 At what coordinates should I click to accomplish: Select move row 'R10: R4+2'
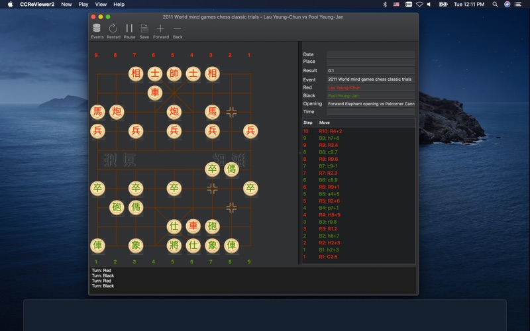pos(358,131)
